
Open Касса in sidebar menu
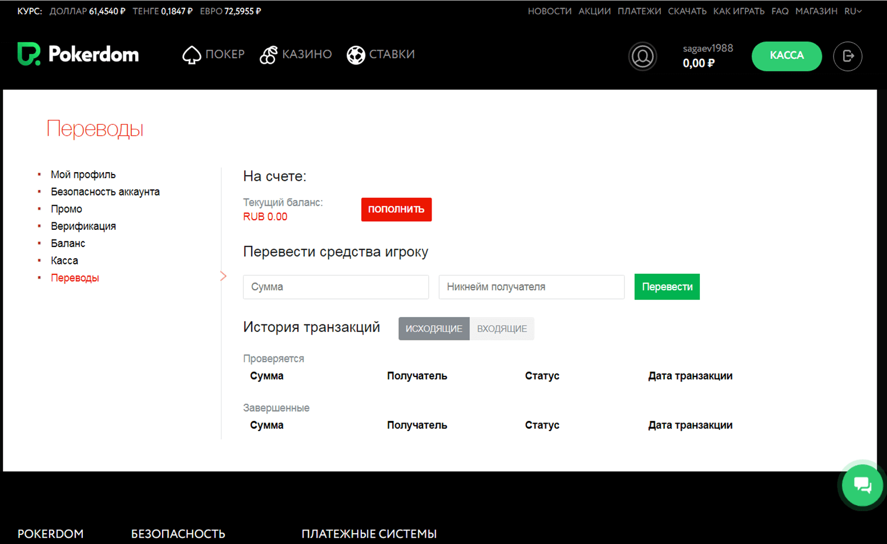(x=64, y=260)
